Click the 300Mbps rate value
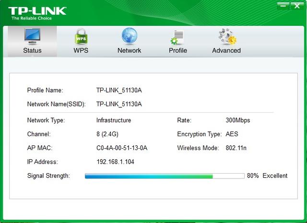 pyautogui.click(x=238, y=120)
